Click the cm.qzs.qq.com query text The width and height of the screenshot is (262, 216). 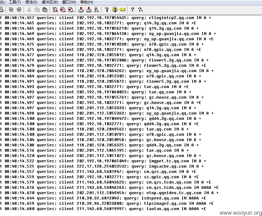(160, 172)
